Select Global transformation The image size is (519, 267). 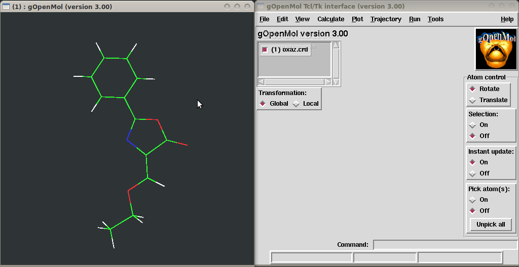pyautogui.click(x=263, y=104)
